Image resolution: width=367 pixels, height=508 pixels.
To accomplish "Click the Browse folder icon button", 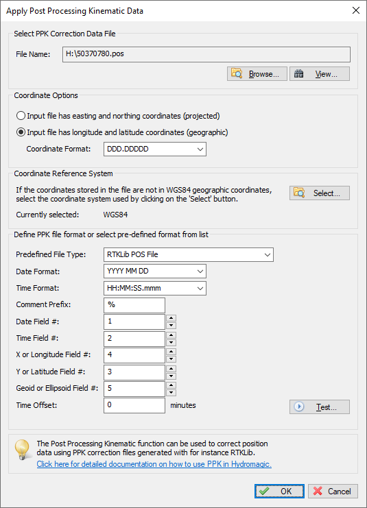I will (257, 74).
